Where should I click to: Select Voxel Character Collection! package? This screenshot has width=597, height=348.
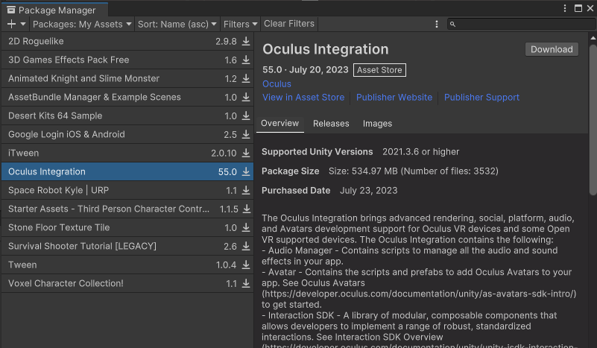click(x=127, y=284)
